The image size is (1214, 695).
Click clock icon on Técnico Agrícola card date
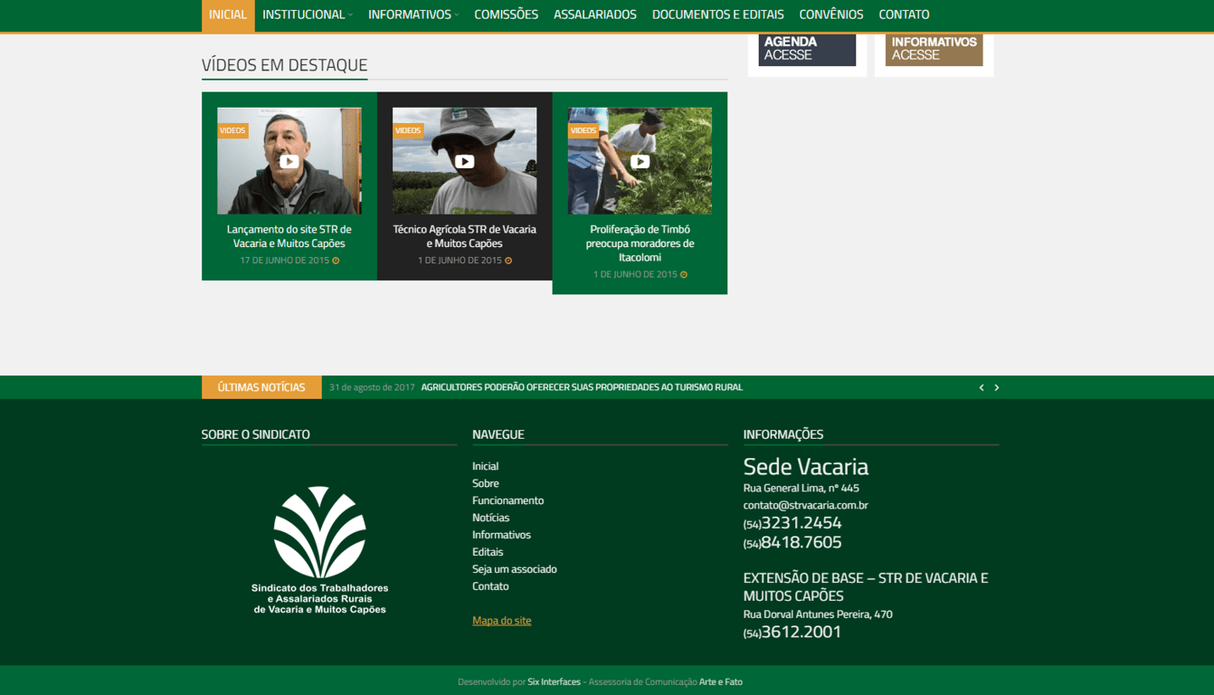point(508,261)
